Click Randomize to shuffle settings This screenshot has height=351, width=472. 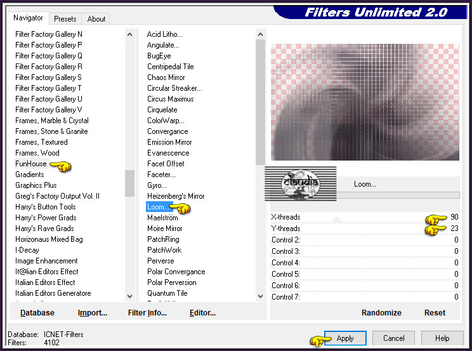pos(381,313)
